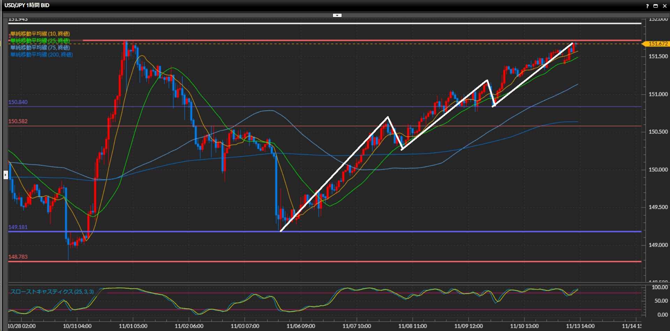Select the 単純移動平均線 (200, 終値) indicator label
Image resolution: width=670 pixels, height=331 pixels.
click(42, 55)
